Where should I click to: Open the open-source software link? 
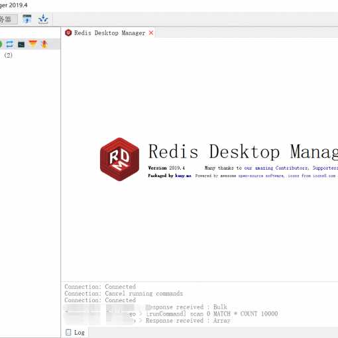(x=261, y=176)
